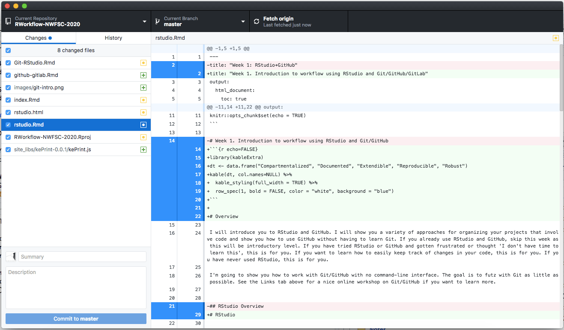Select the RWorkflow-NWFSC-2020.Rproj file row
564x330 pixels.
tap(76, 137)
